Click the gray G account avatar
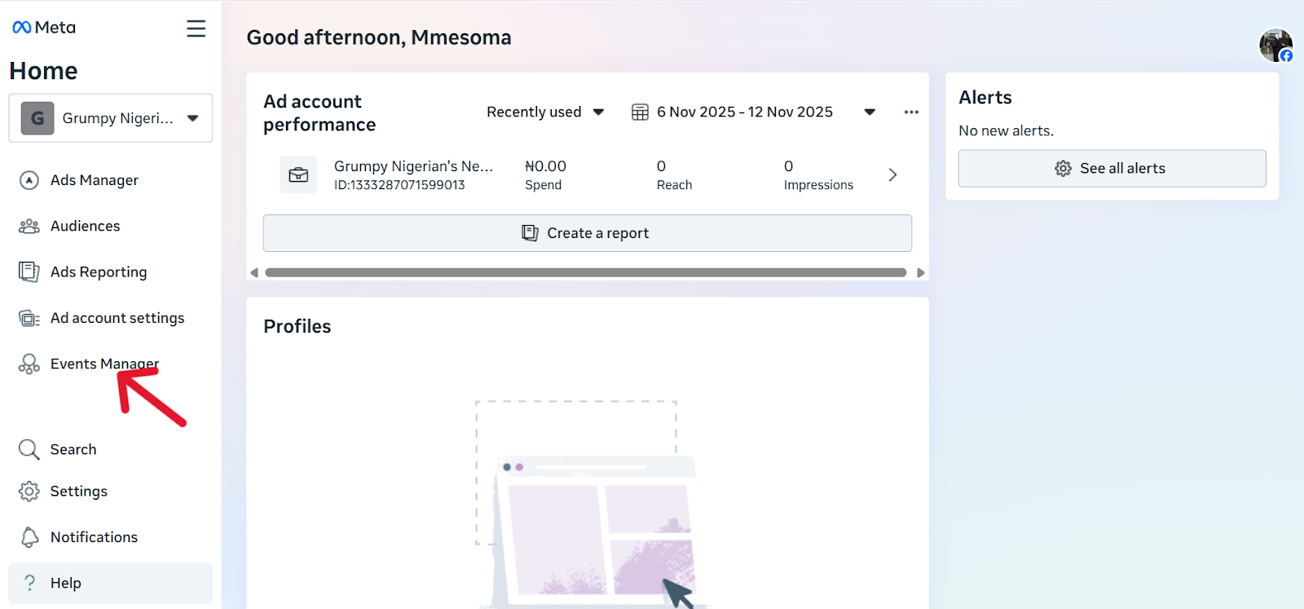 pyautogui.click(x=37, y=118)
